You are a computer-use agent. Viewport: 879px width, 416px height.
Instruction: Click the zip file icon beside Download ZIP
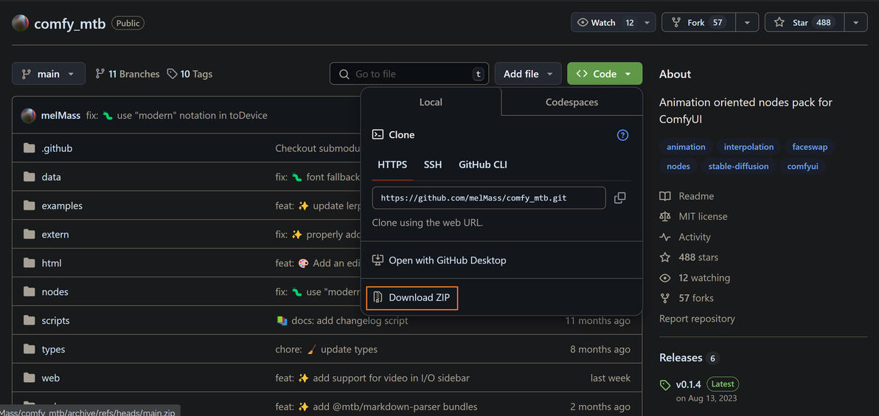pyautogui.click(x=378, y=298)
